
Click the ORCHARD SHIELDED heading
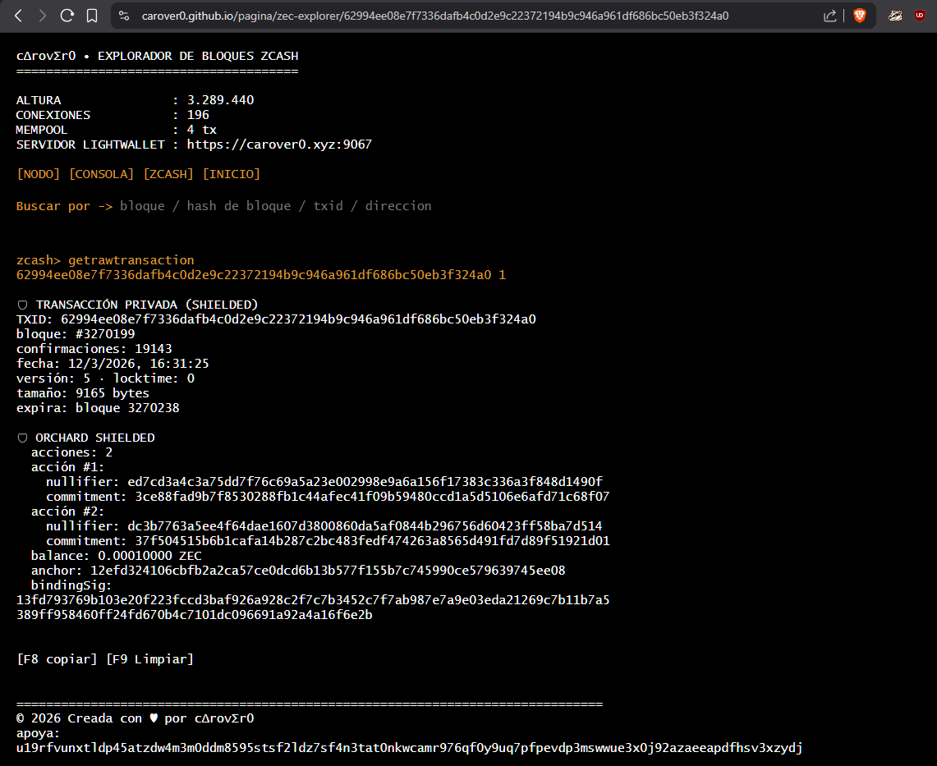click(x=95, y=438)
